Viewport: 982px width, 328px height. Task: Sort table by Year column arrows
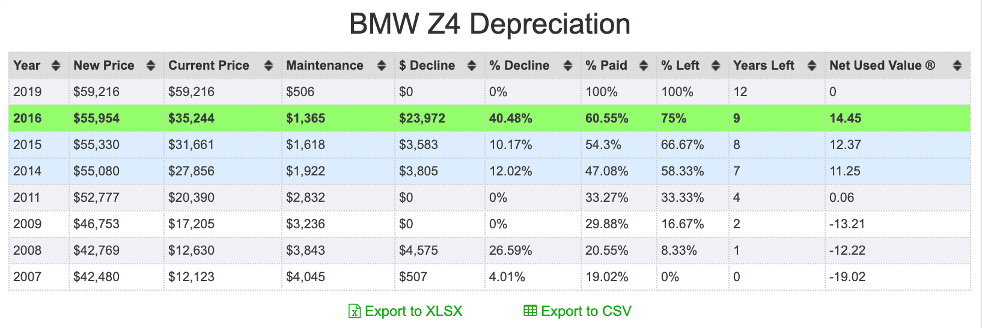[x=56, y=65]
